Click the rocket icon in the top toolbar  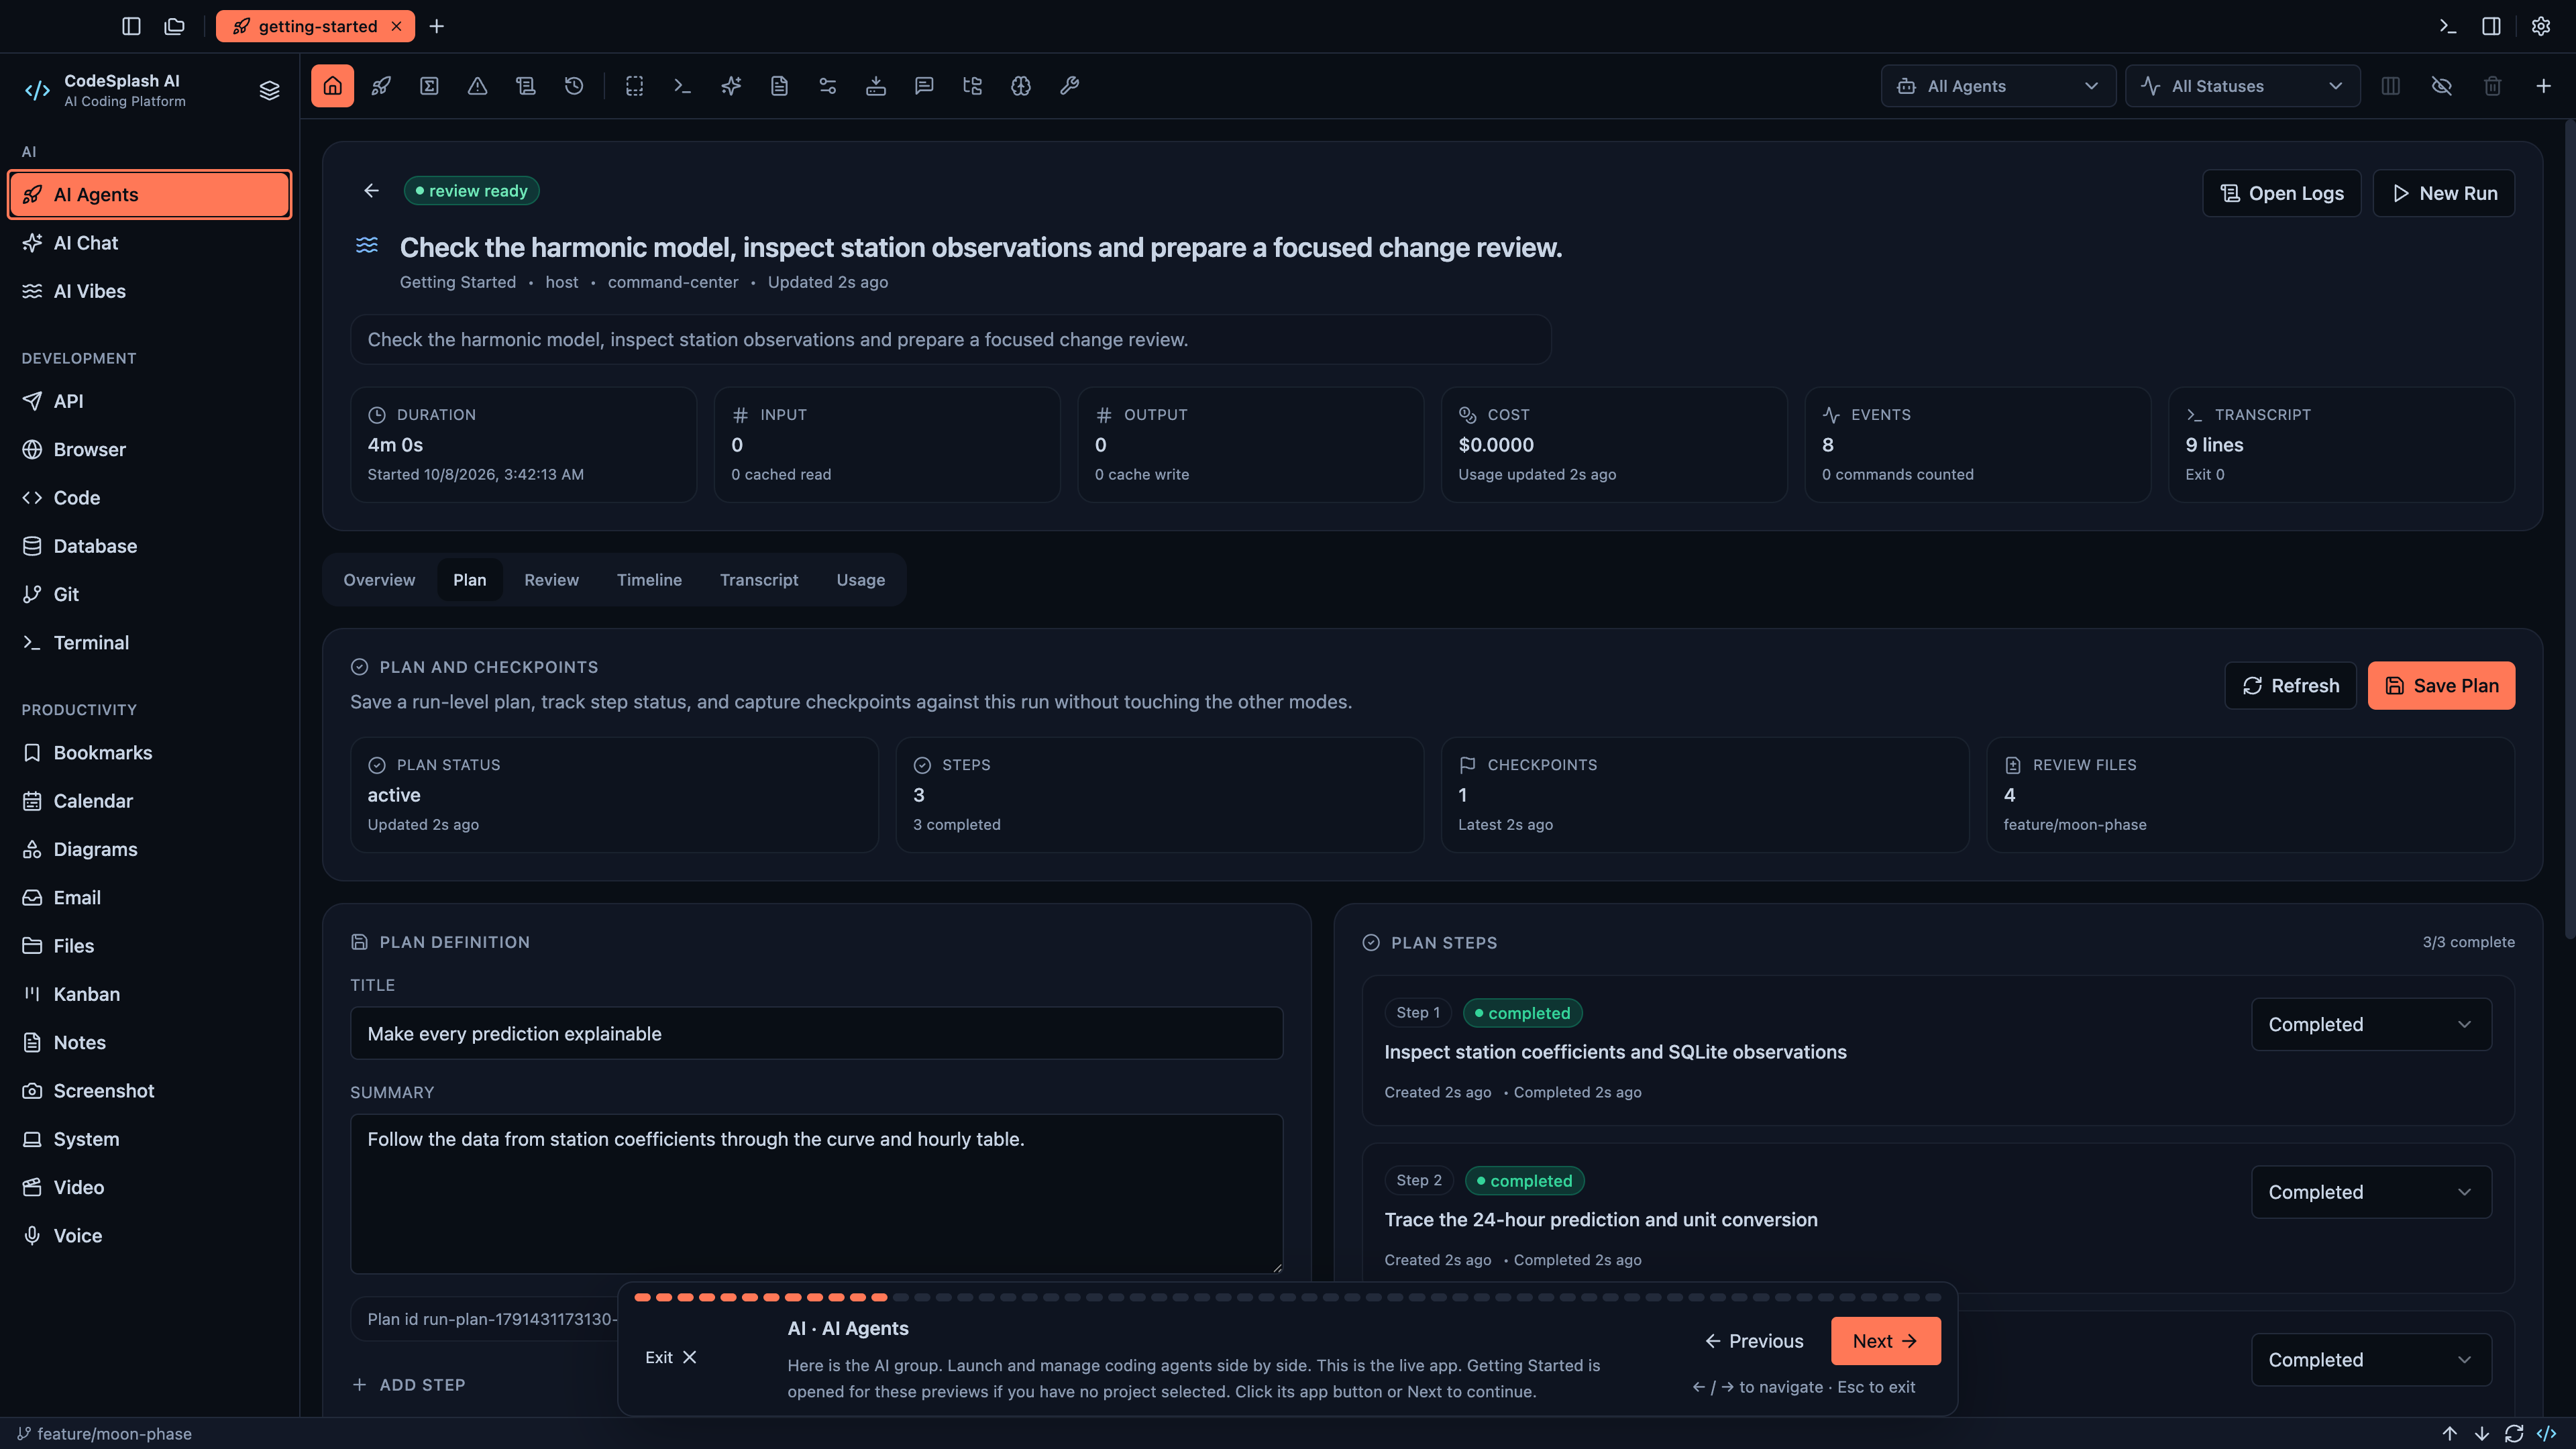[x=381, y=86]
